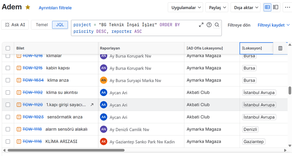Open the more actions ellipsis menu
The width and height of the screenshot is (292, 156).
[287, 7]
